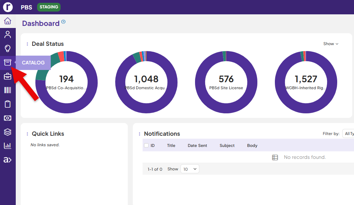Click the 'PBSd Site License' chart label
Viewport: 354px width, 205px height.
(226, 88)
